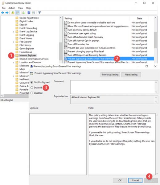Expand the Event Log Service folder

(x=13, y=32)
